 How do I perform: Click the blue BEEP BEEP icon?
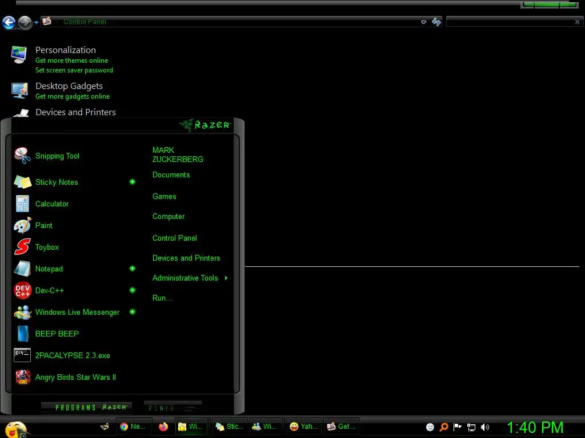(x=22, y=334)
